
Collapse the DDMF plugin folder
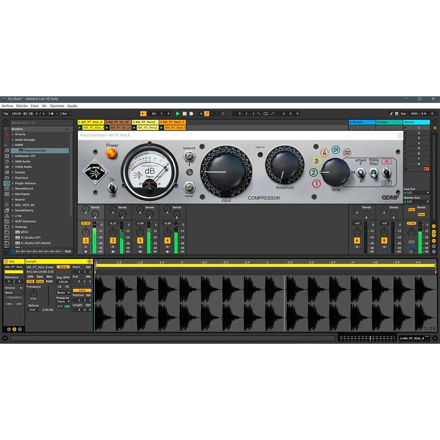click(13, 145)
